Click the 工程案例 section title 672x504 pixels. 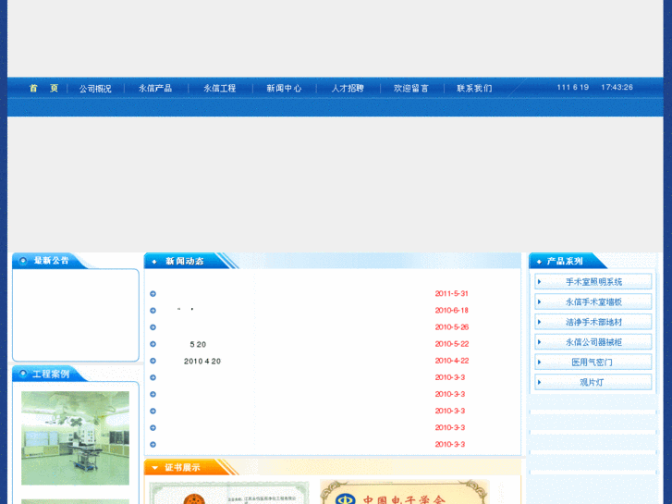pos(51,374)
